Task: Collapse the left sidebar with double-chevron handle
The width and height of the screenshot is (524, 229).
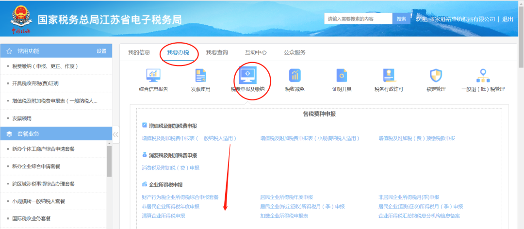Action: (x=116, y=134)
